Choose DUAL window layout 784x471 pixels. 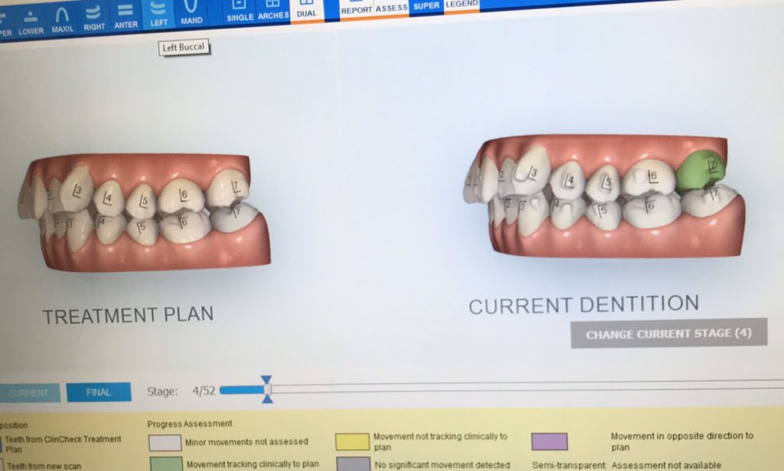coord(306,9)
